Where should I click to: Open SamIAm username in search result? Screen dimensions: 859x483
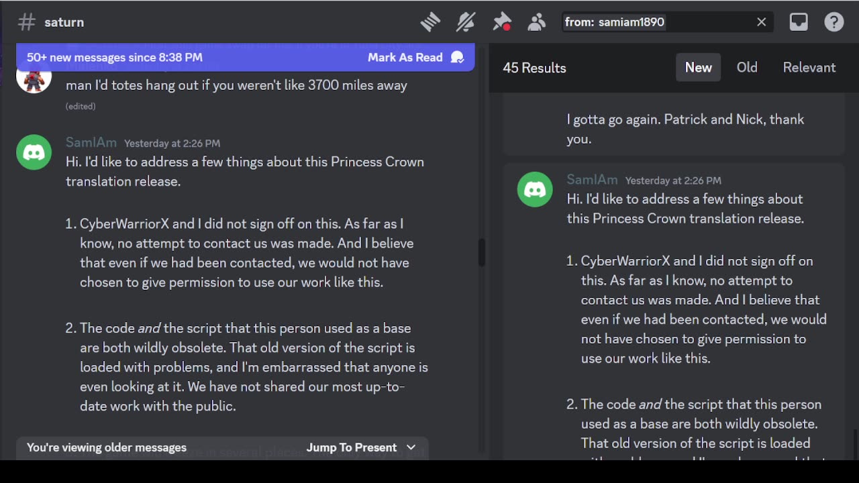(x=592, y=180)
